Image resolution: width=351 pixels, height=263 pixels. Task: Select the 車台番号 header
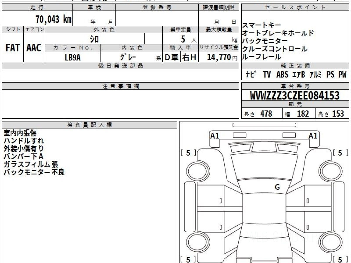(x=295, y=86)
